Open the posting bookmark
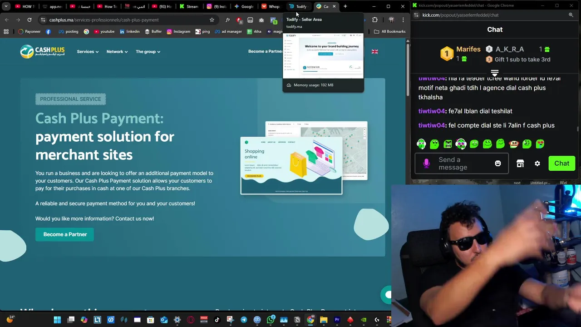The height and width of the screenshot is (327, 581). [68, 31]
